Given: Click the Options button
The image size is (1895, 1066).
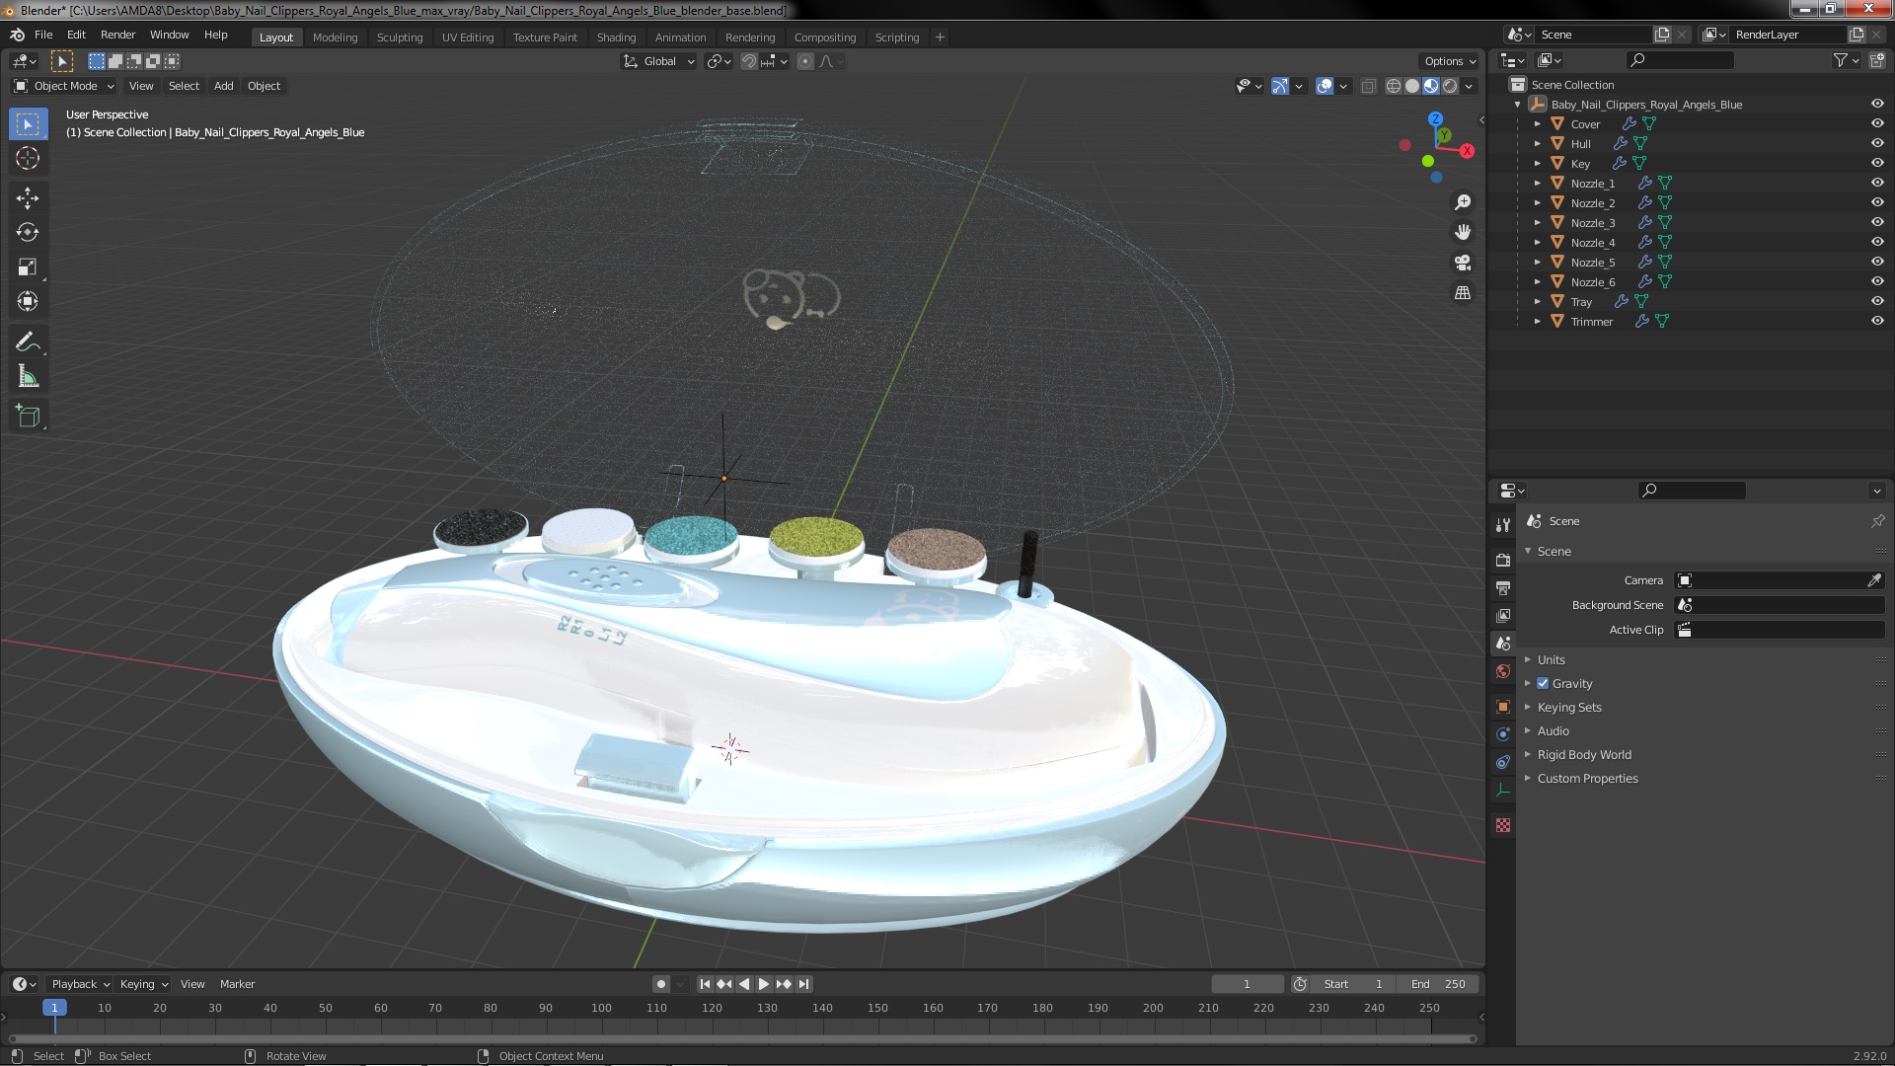Looking at the screenshot, I should 1449,61.
